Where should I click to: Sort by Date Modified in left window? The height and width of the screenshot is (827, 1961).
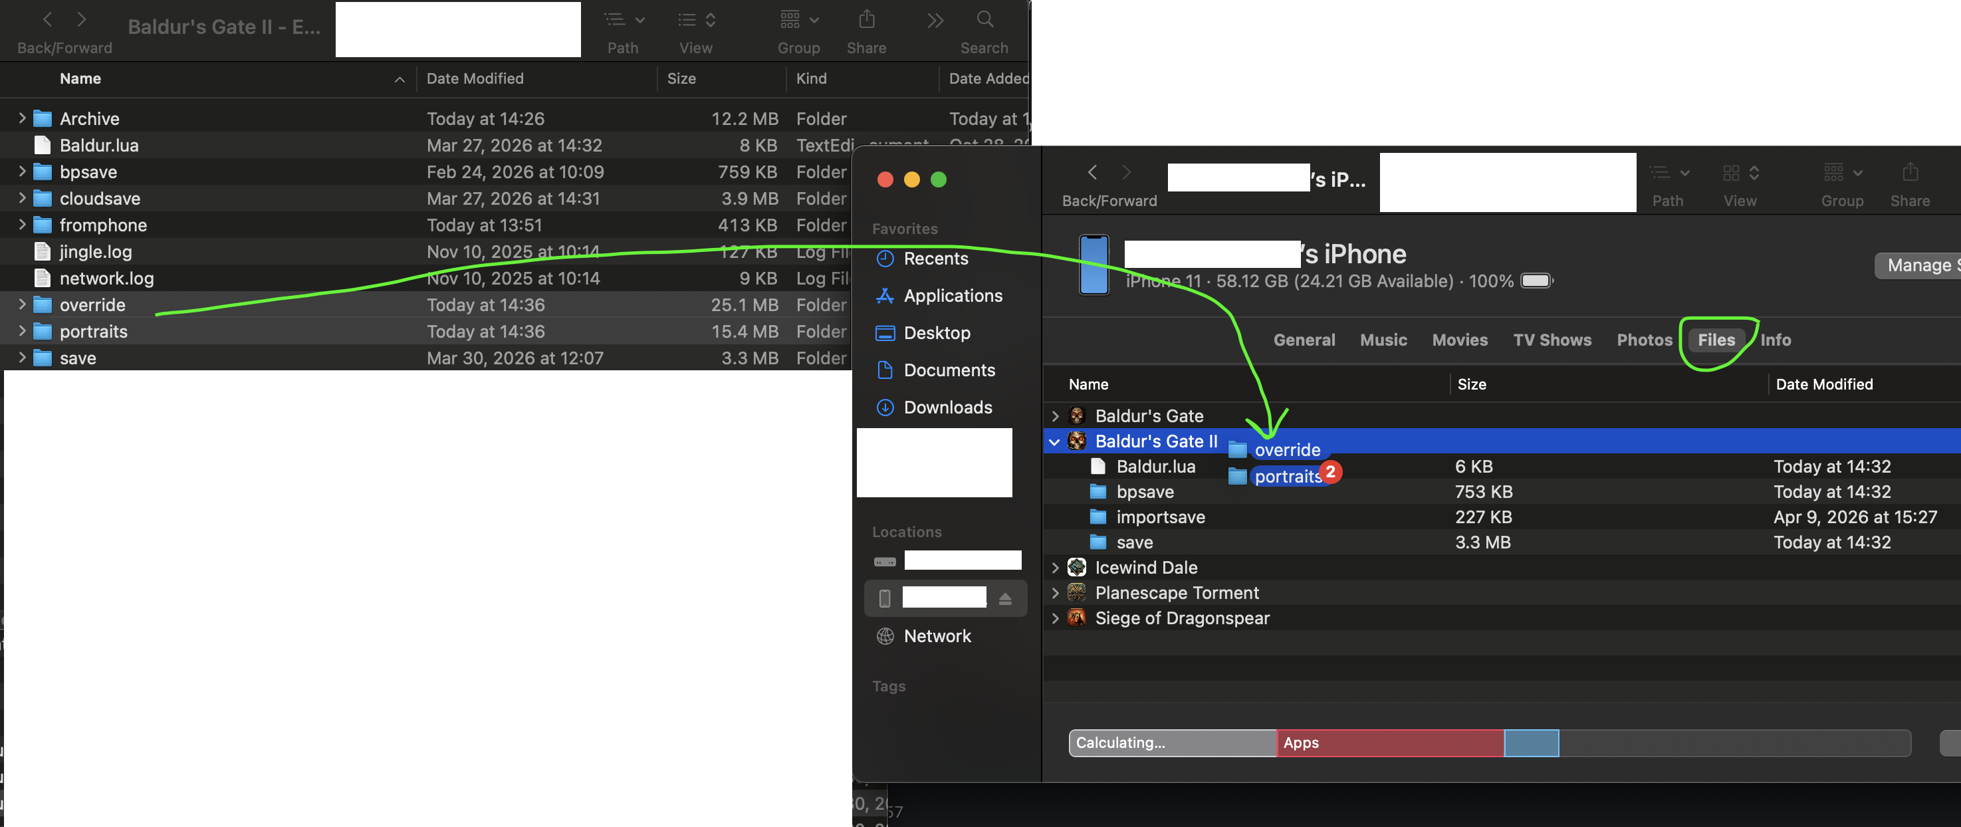coord(475,78)
